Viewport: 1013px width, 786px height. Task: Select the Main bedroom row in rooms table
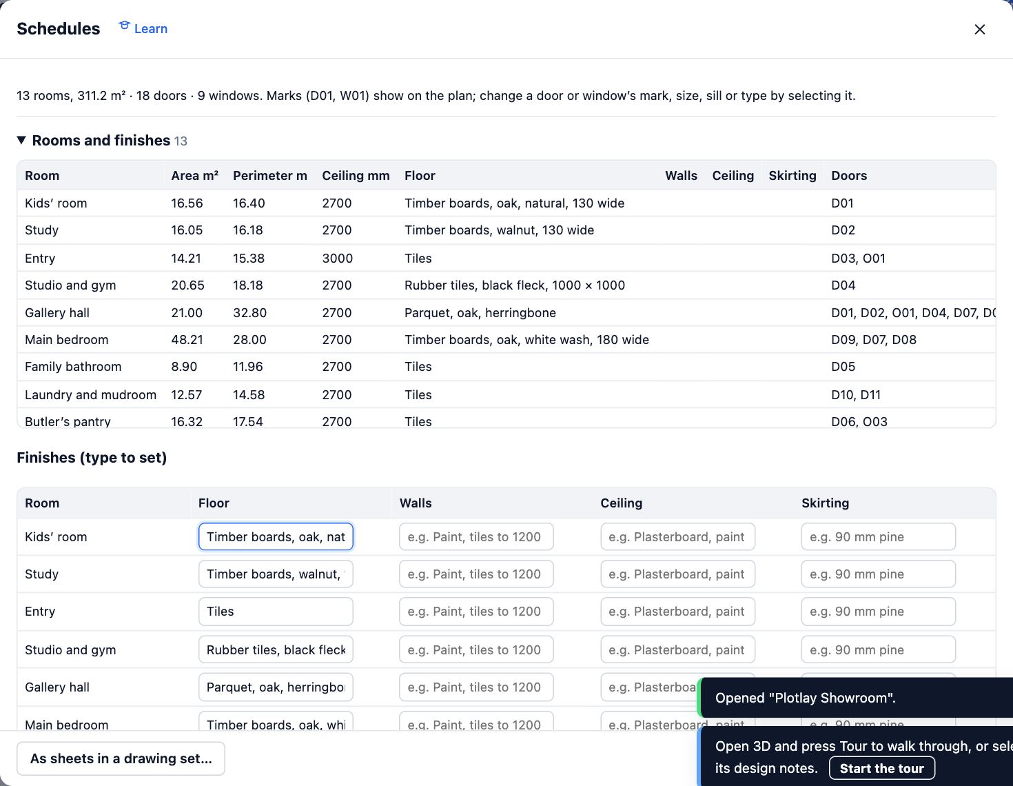(506, 339)
